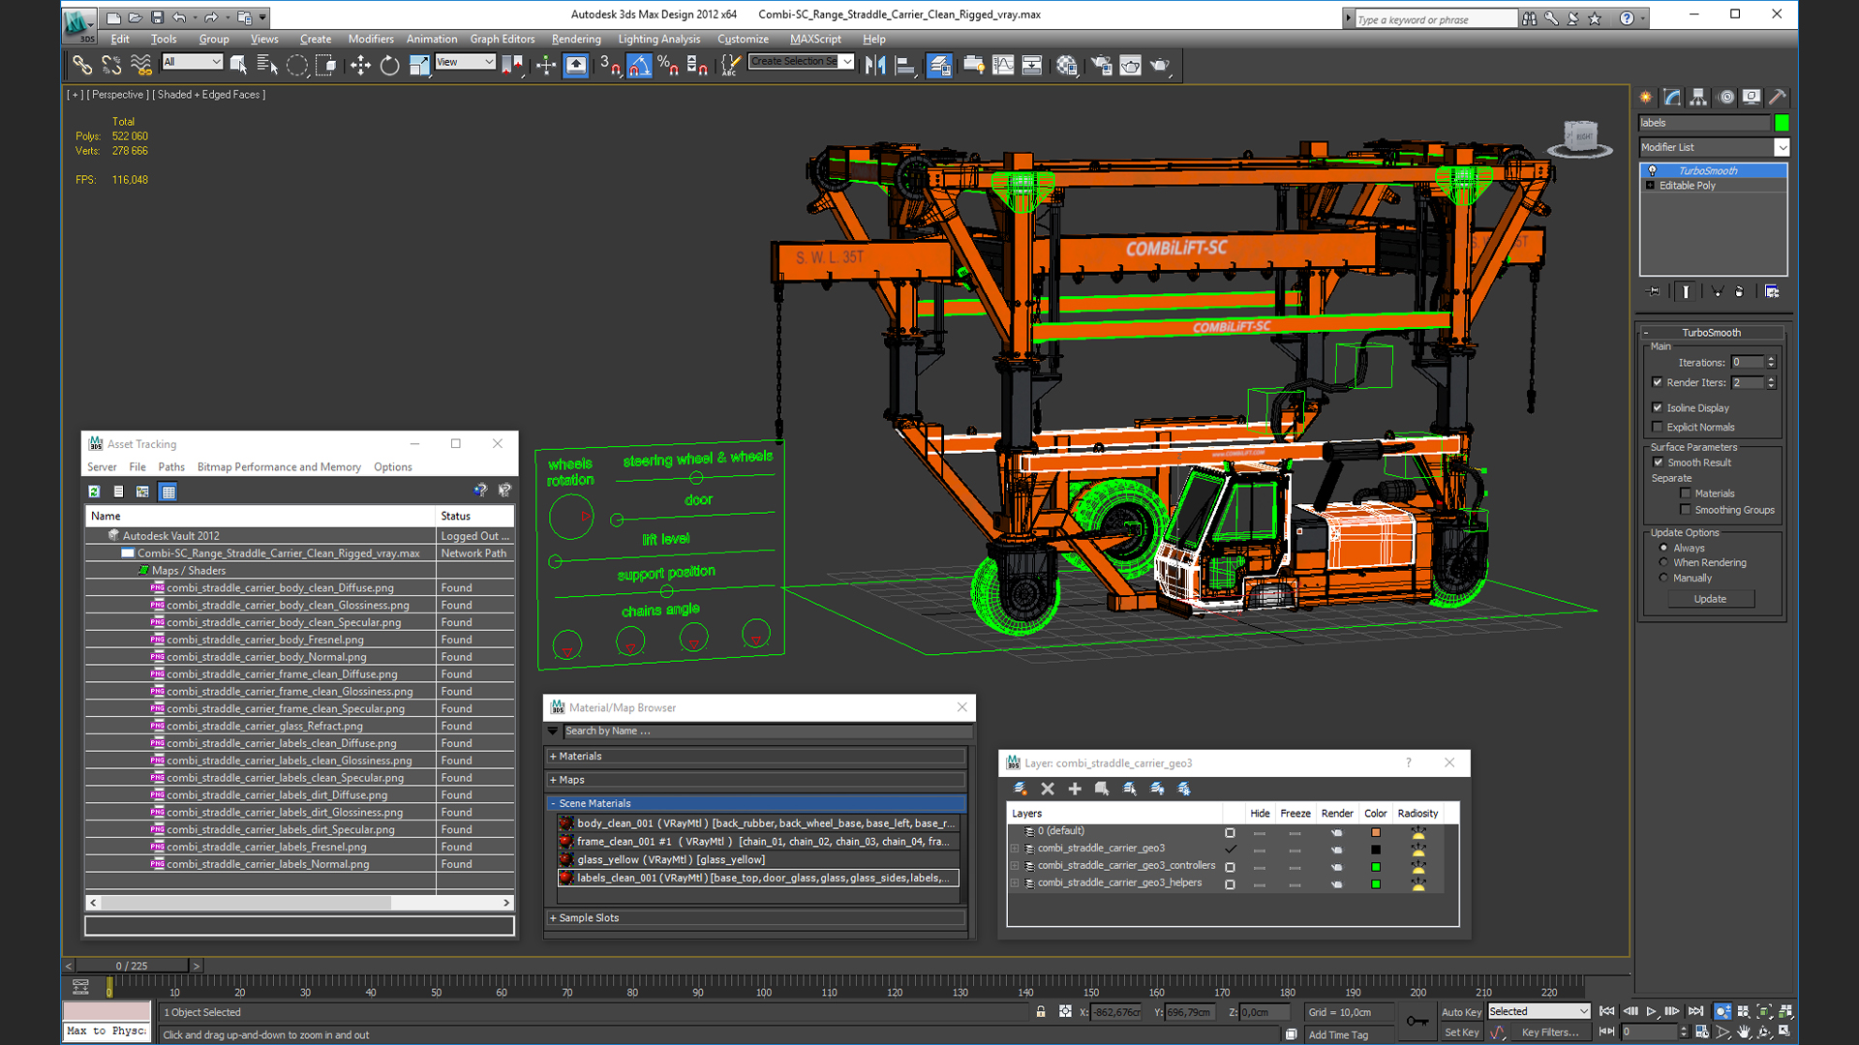Open Key Filters dialog
This screenshot has height=1045, width=1859.
1550,1032
